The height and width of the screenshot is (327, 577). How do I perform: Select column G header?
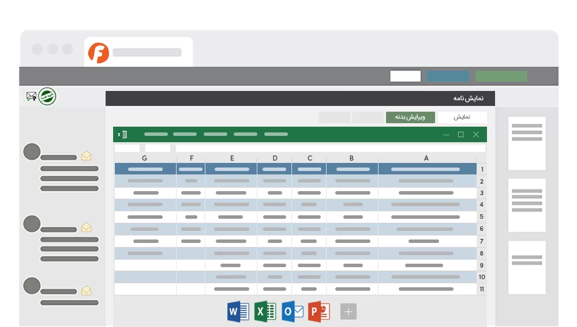(x=145, y=158)
